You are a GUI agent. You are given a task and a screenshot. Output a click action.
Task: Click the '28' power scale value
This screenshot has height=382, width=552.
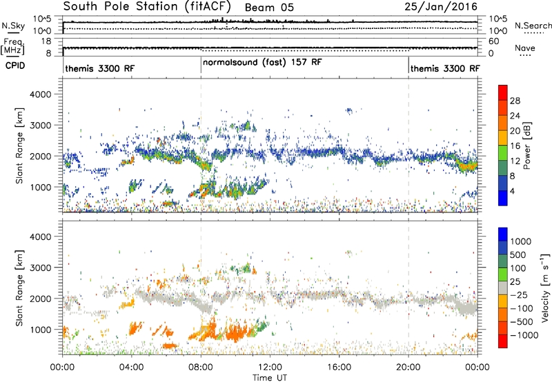(x=515, y=101)
